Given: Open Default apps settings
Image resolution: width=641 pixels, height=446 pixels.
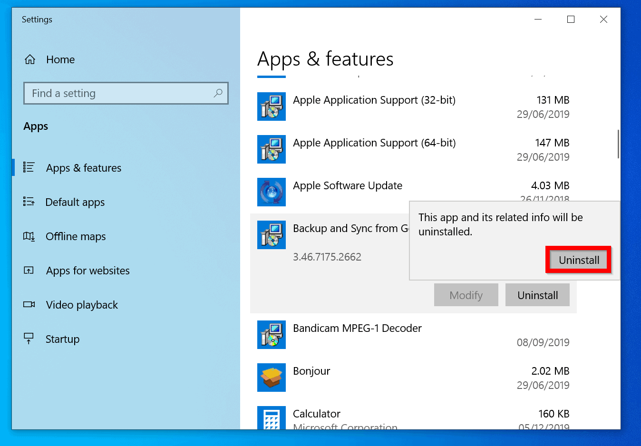Looking at the screenshot, I should 75,202.
